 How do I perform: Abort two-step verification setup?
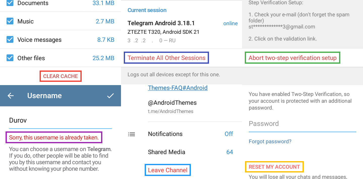292,58
